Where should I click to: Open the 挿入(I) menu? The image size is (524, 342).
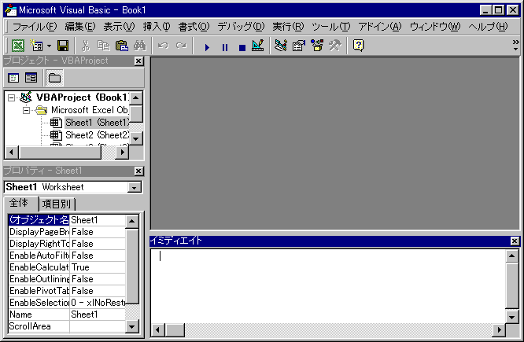pyautogui.click(x=157, y=27)
